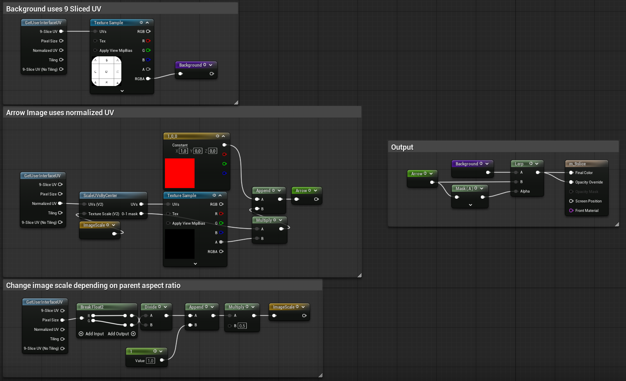Click the Add Output plus icon on Break Float2
Screen dimensions: 626x381
(133, 334)
